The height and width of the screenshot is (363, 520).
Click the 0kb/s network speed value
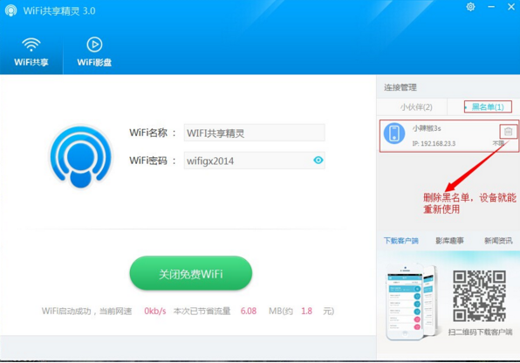pyautogui.click(x=155, y=311)
